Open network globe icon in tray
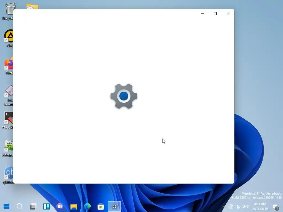This screenshot has height=212, width=283. (x=231, y=206)
